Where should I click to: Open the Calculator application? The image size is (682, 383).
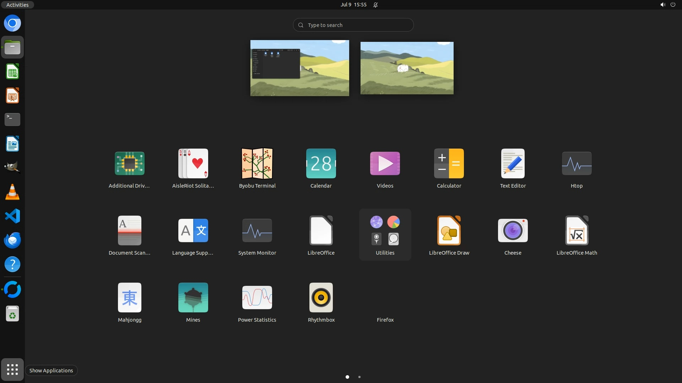[x=449, y=164]
